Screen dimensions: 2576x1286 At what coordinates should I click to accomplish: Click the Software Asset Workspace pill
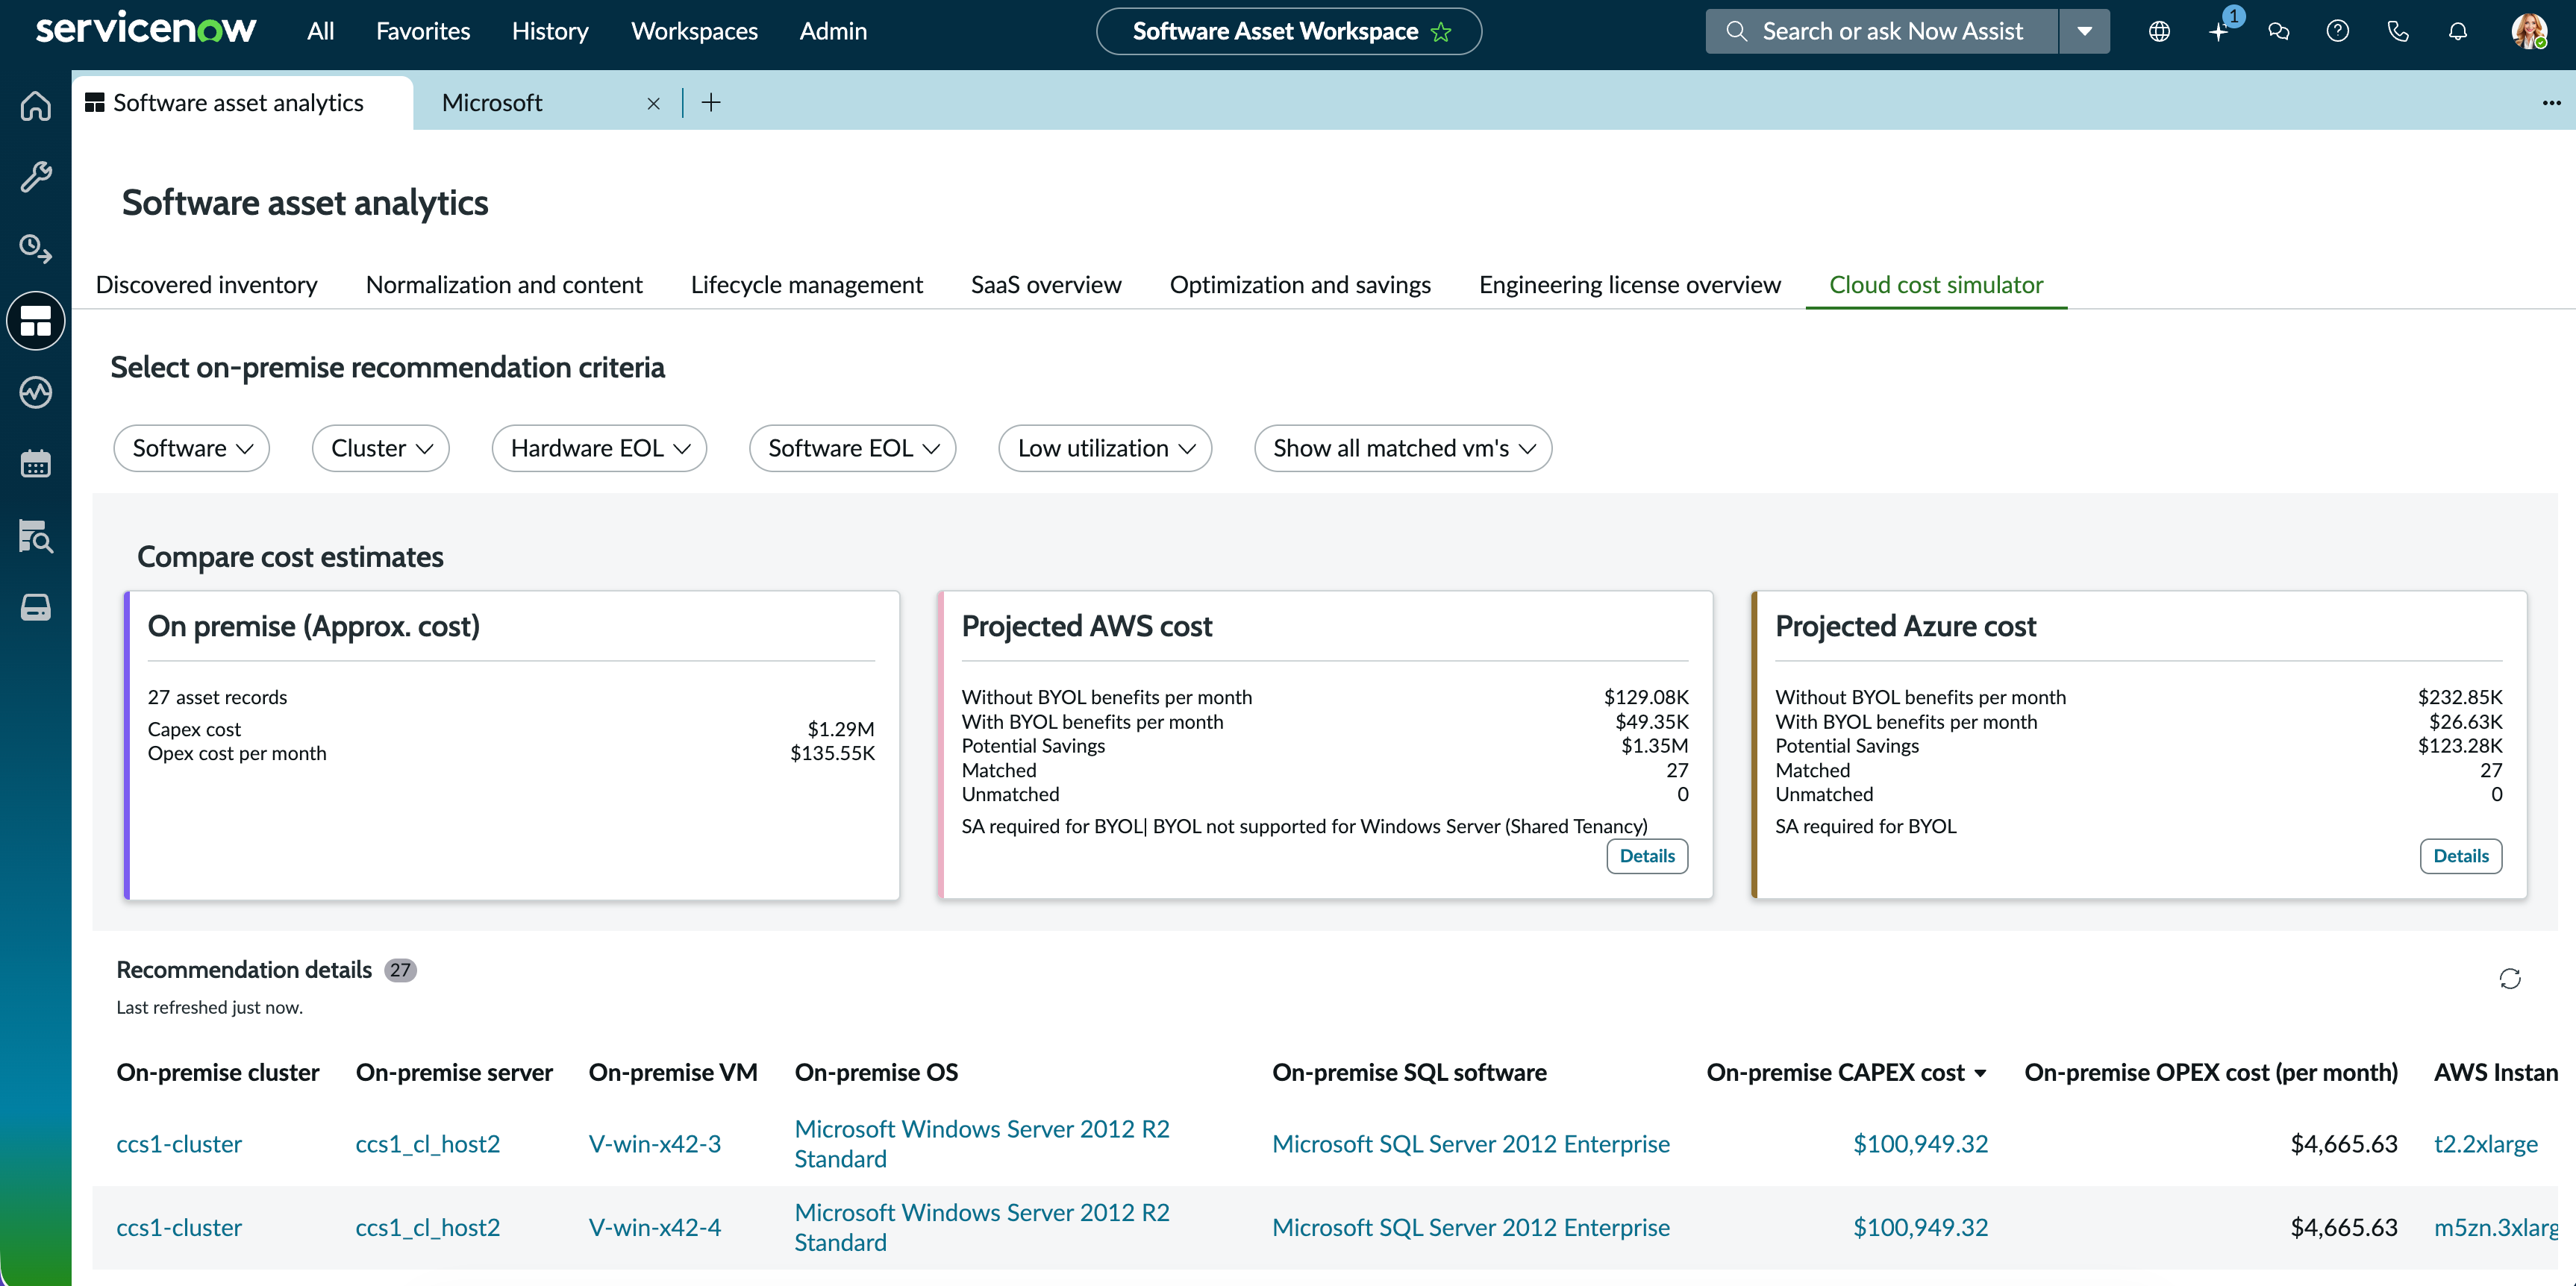pos(1288,32)
